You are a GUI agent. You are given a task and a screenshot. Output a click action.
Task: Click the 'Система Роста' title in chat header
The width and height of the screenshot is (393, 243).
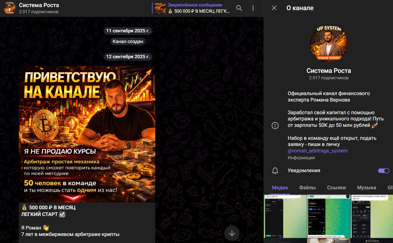coord(39,5)
